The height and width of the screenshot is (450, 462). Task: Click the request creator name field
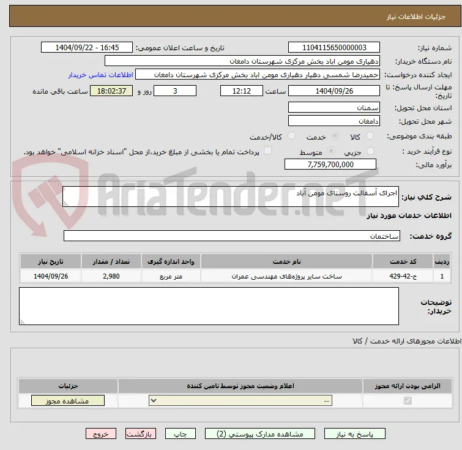tap(258, 75)
